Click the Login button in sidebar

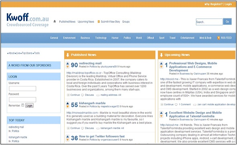pyautogui.click(x=29, y=105)
